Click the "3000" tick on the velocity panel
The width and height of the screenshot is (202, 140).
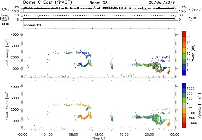coord(15,98)
